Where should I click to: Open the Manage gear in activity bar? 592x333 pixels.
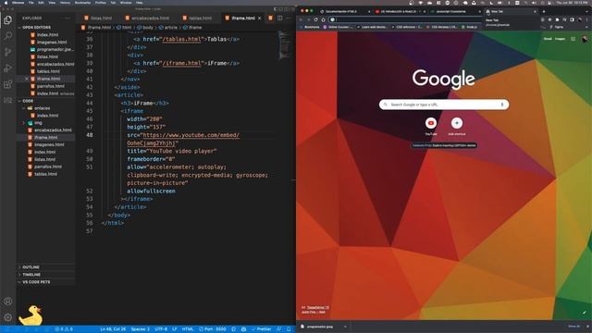[7, 317]
